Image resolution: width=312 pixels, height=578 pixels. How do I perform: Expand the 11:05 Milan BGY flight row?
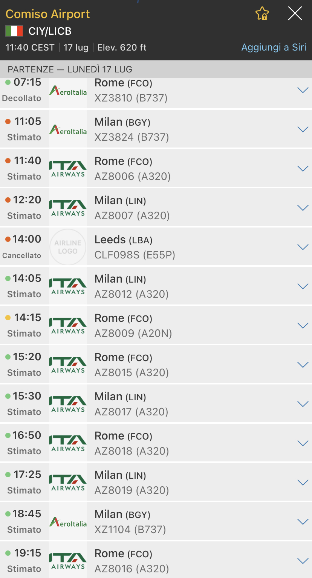303,129
